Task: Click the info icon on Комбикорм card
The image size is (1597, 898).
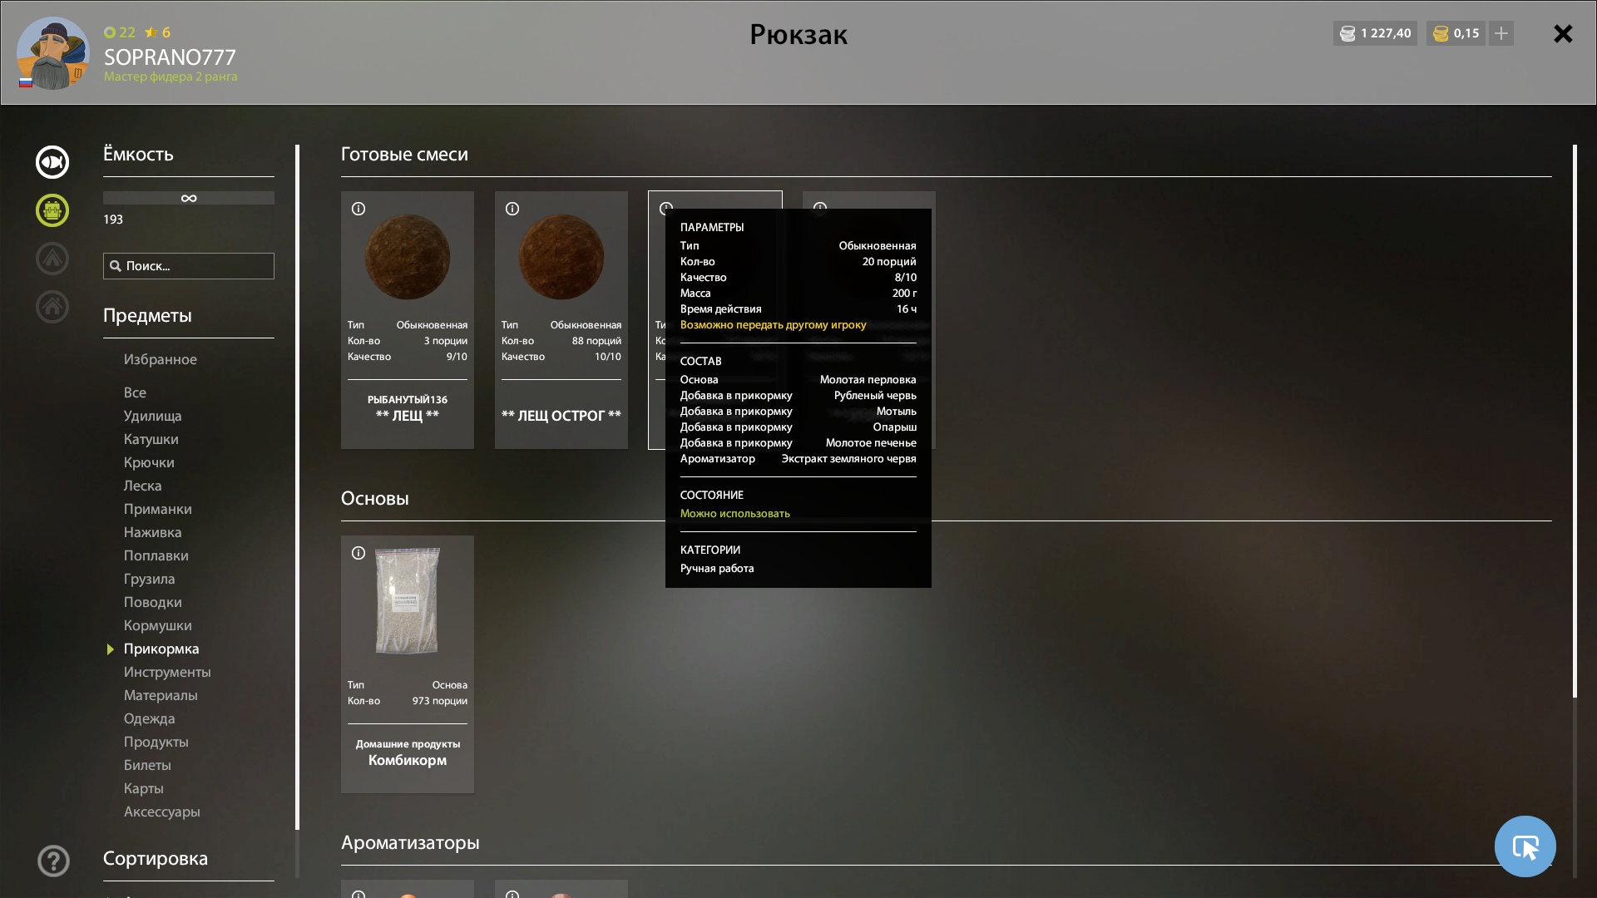Action: 358,553
